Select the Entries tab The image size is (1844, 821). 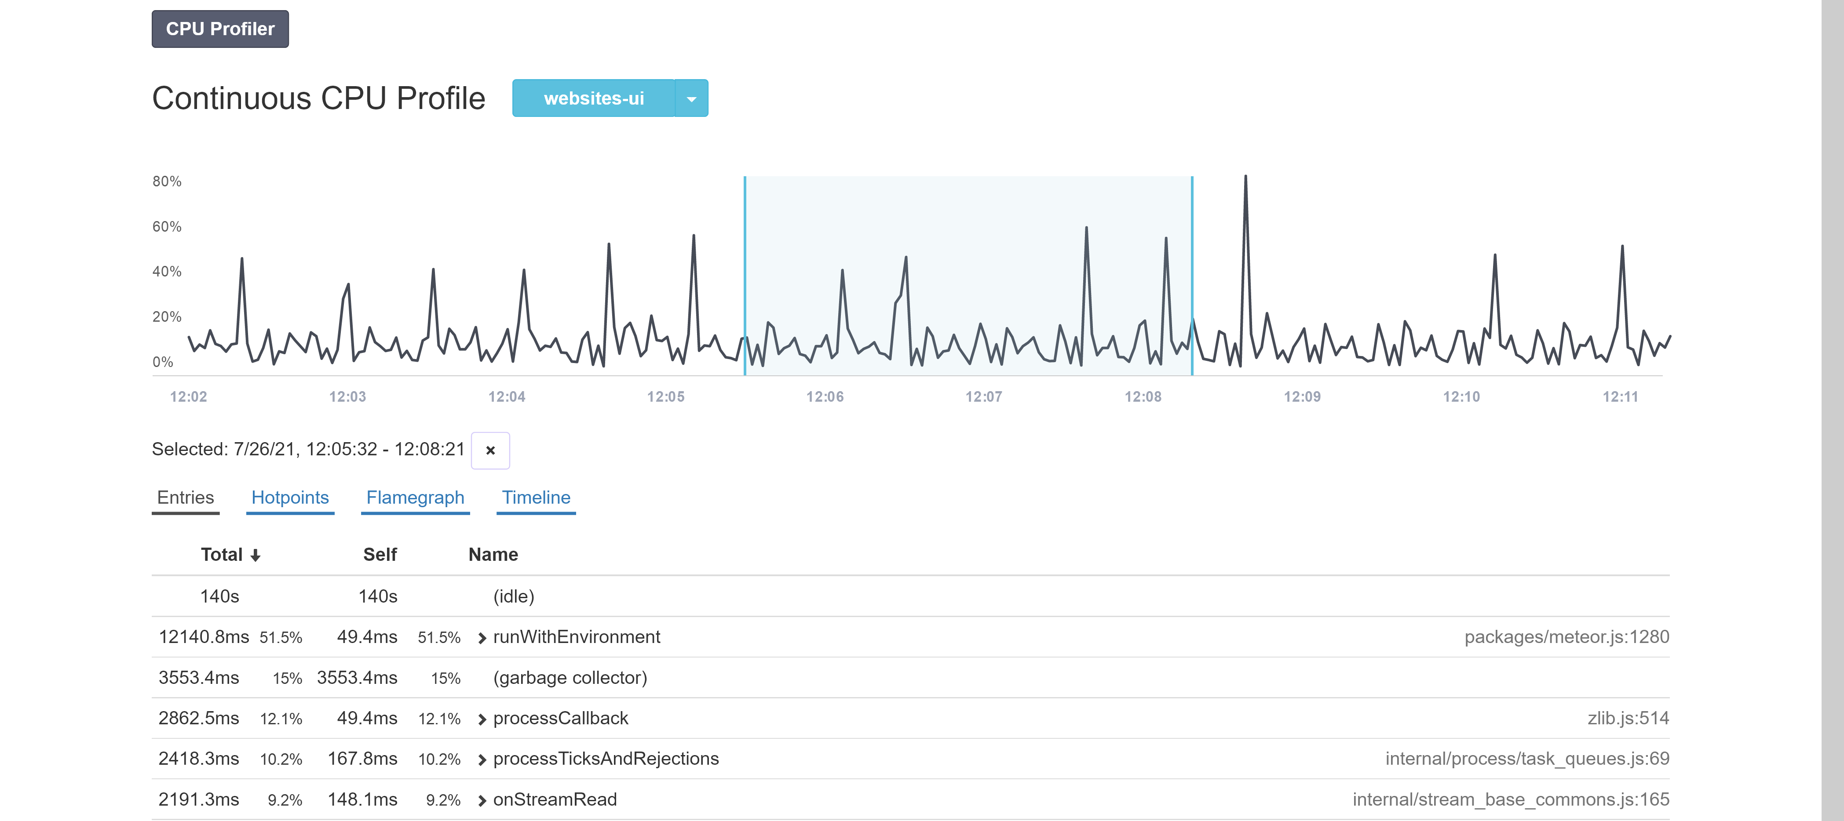pos(186,498)
